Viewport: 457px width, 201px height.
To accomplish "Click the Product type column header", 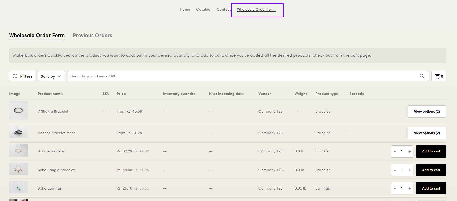I will pyautogui.click(x=327, y=94).
